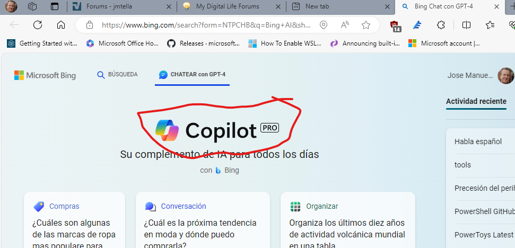Open recent chat Habla español
The height and width of the screenshot is (248, 515).
point(478,141)
